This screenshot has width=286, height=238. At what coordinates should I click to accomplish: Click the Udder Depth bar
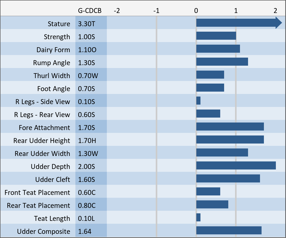236,166
